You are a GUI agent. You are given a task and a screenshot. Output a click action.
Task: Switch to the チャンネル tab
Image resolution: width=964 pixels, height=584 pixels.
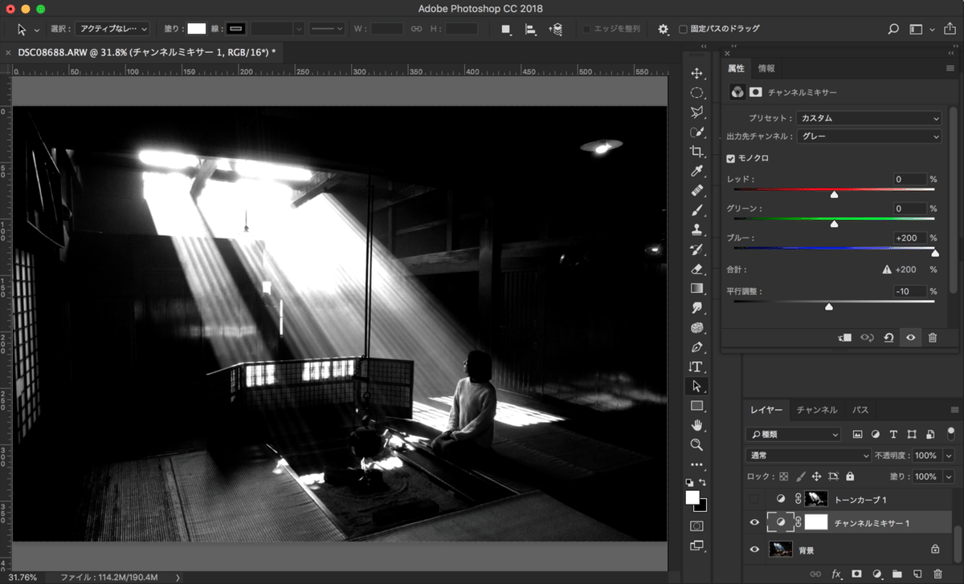click(x=817, y=410)
